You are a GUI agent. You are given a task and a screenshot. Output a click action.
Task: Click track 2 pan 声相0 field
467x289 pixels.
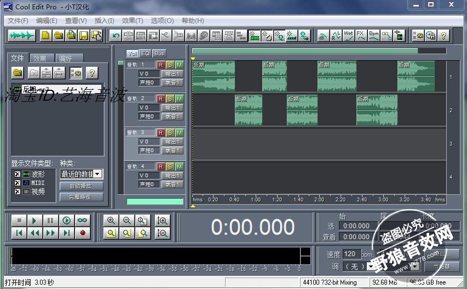point(149,117)
